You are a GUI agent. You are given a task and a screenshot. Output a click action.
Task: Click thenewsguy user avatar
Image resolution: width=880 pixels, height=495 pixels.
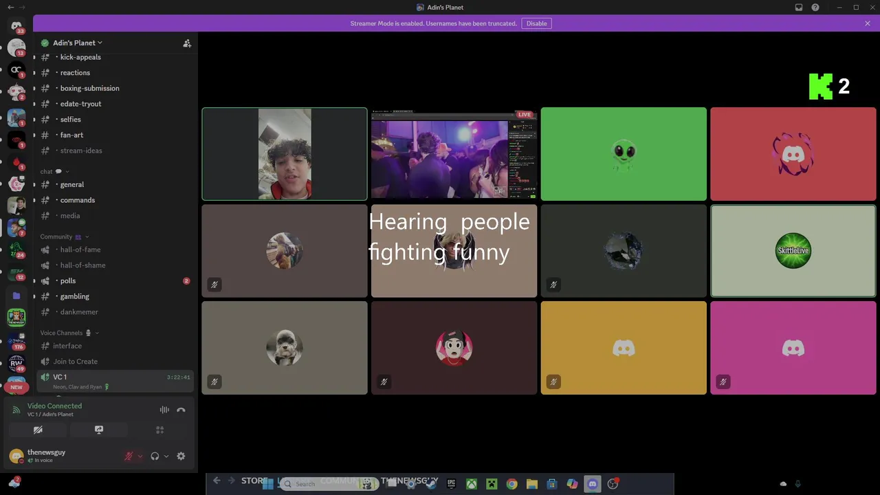16,456
